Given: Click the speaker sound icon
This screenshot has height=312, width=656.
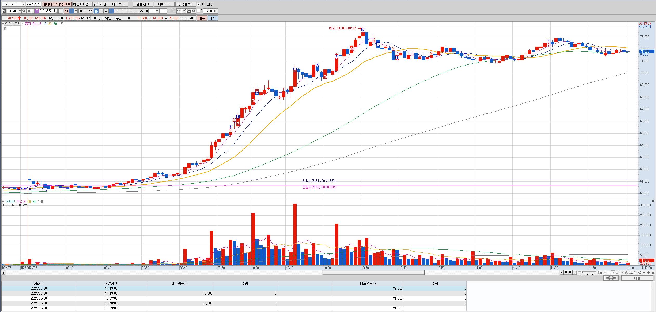Looking at the screenshot, I should [29, 11].
